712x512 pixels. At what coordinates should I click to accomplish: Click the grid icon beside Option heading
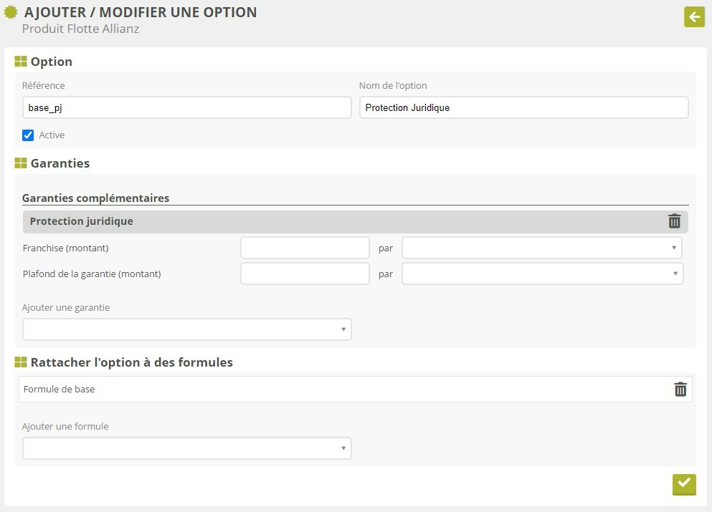(x=21, y=62)
